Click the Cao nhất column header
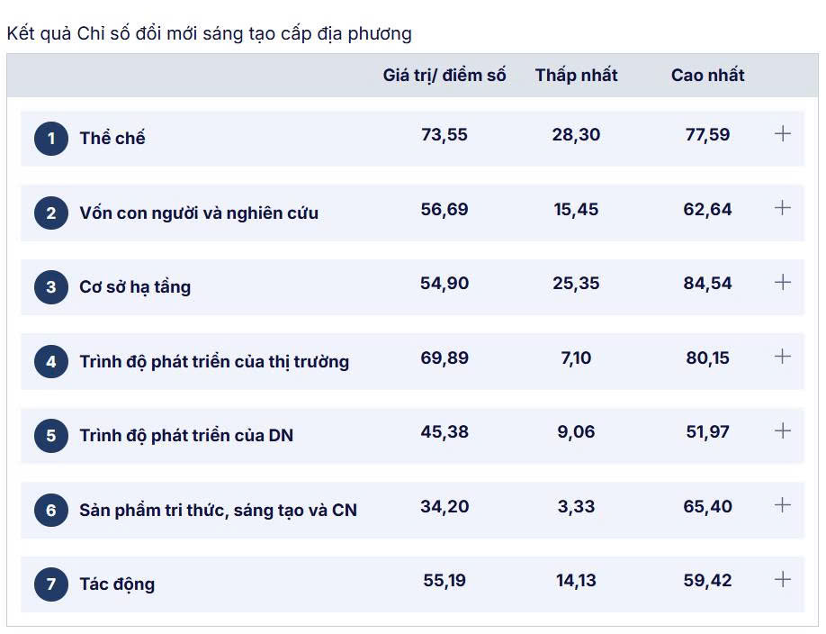Image resolution: width=826 pixels, height=634 pixels. tap(707, 76)
